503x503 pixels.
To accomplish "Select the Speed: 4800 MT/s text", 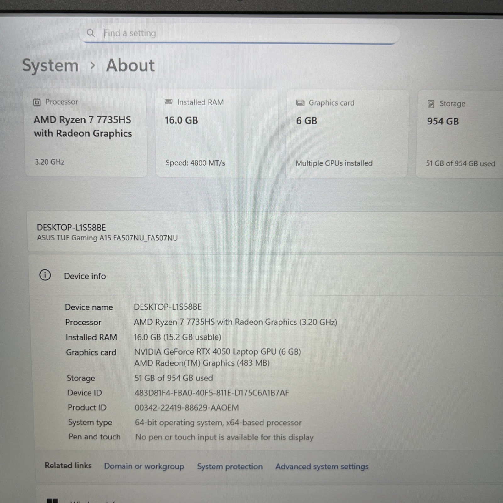I will click(x=195, y=163).
